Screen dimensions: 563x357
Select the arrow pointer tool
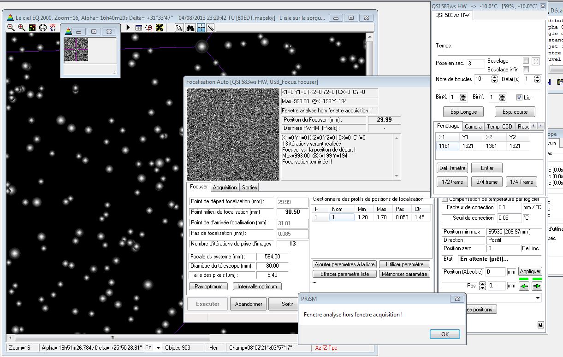(179, 28)
